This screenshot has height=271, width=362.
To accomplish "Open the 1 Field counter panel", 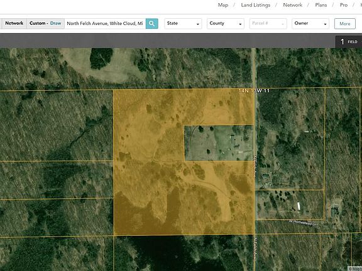I will (x=349, y=41).
